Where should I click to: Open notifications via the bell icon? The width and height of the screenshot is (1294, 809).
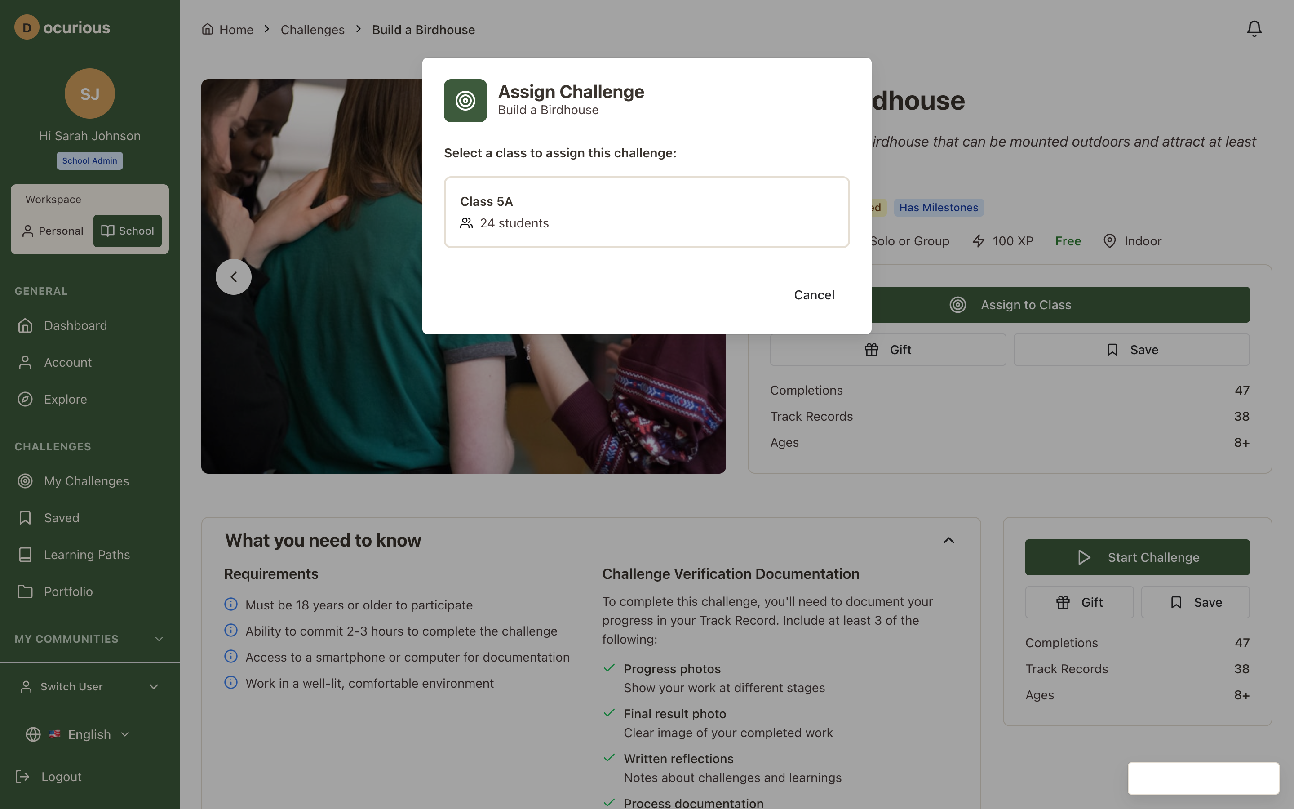pyautogui.click(x=1254, y=29)
